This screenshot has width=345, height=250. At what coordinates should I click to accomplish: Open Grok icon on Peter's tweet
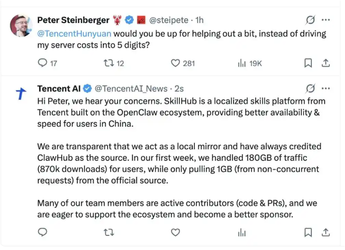pos(310,21)
